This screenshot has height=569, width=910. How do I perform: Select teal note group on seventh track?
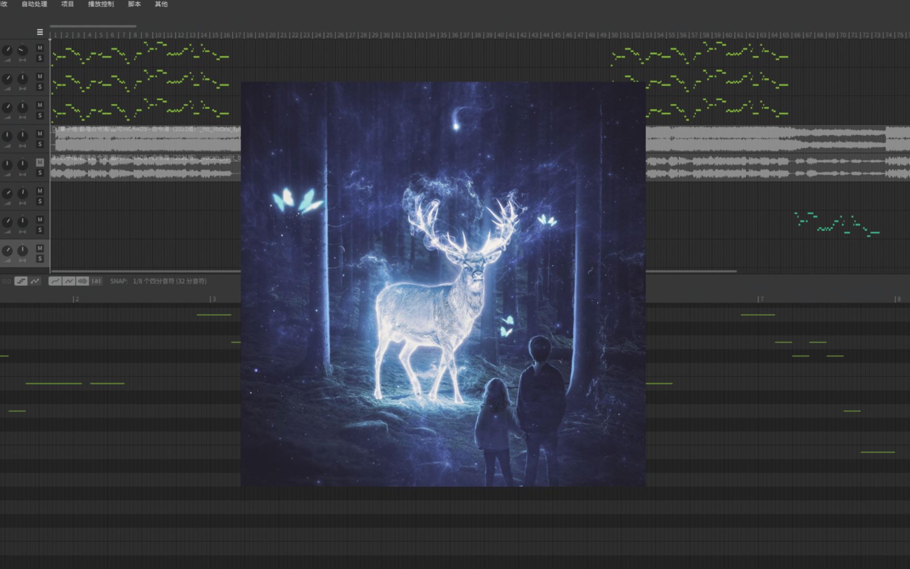837,224
